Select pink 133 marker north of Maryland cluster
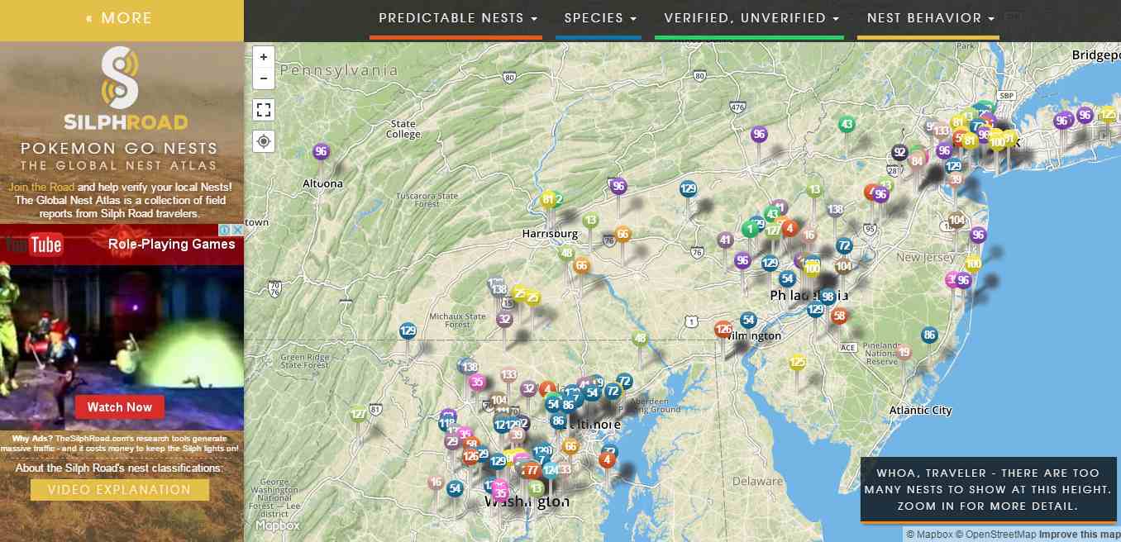 click(508, 375)
